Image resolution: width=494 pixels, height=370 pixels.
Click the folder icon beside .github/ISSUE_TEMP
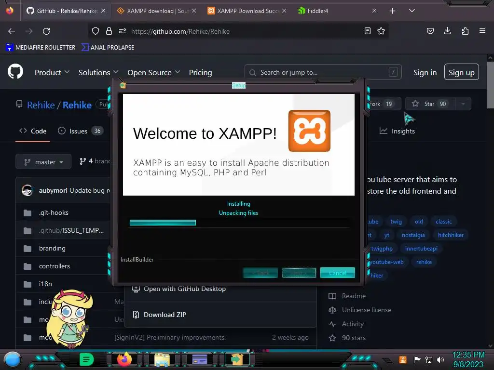pyautogui.click(x=27, y=231)
